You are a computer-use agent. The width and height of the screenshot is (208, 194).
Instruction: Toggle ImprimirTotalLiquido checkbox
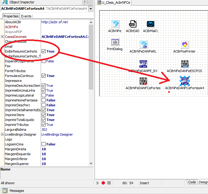point(43,120)
